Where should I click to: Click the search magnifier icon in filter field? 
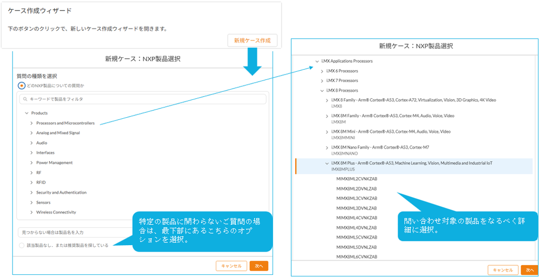[x=25, y=99]
